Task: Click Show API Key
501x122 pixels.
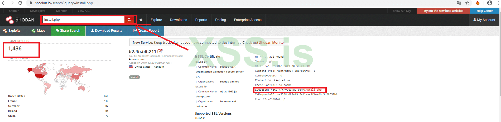Action: pyautogui.click(x=402, y=11)
